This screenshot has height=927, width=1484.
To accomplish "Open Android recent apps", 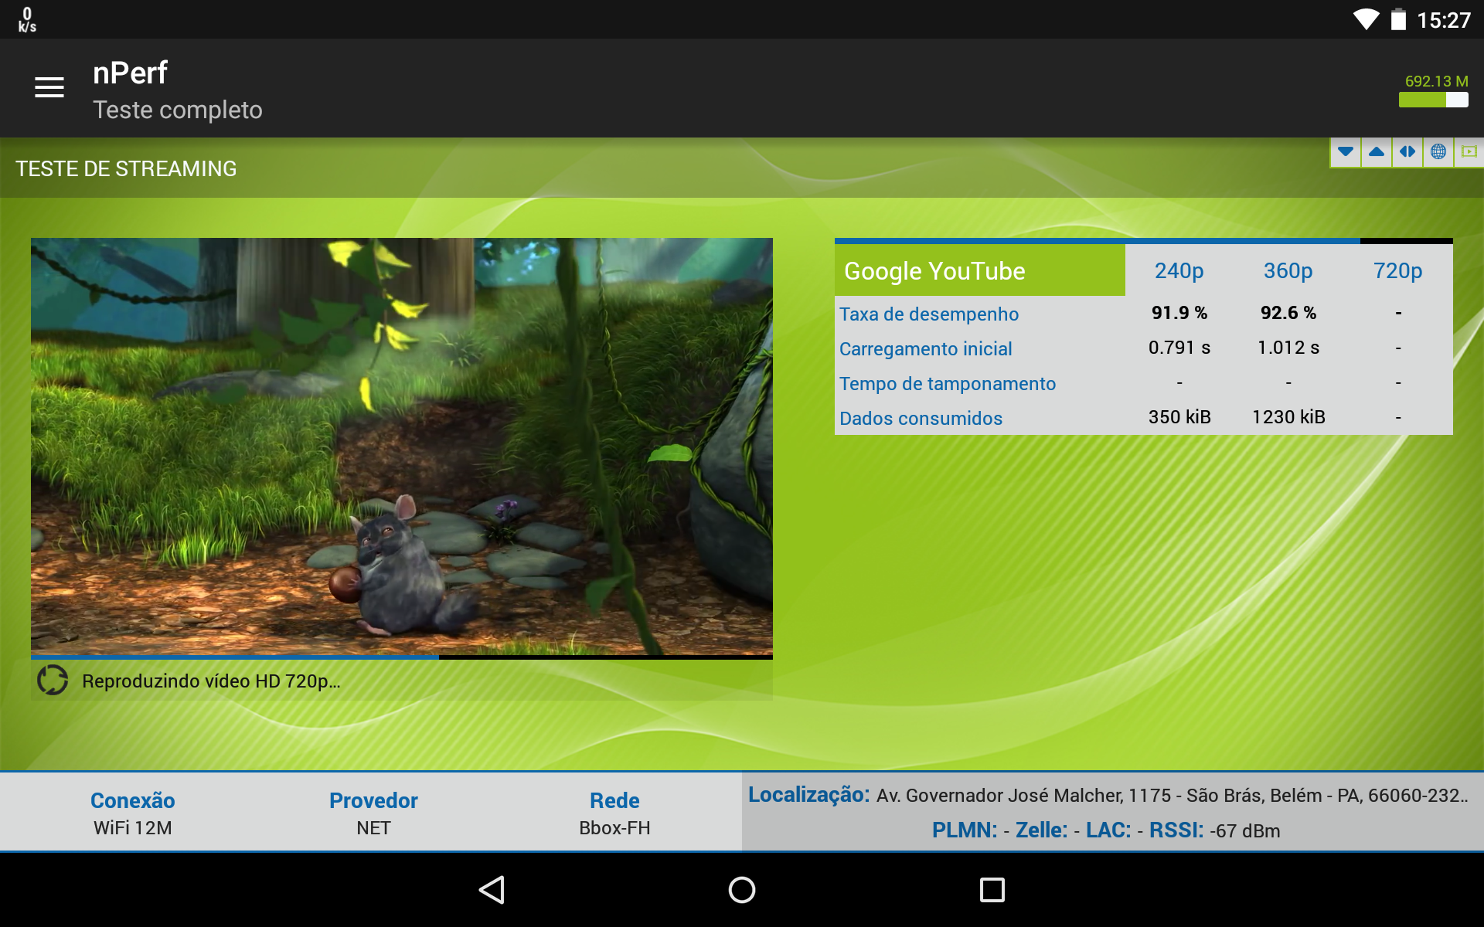I will [x=992, y=890].
